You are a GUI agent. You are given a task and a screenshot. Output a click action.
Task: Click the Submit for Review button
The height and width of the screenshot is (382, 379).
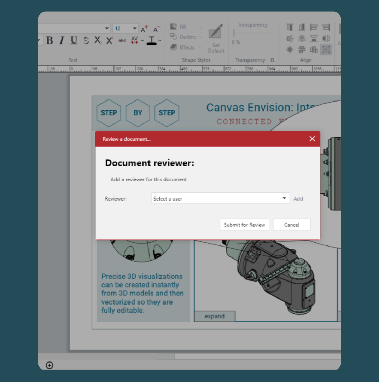coord(244,225)
